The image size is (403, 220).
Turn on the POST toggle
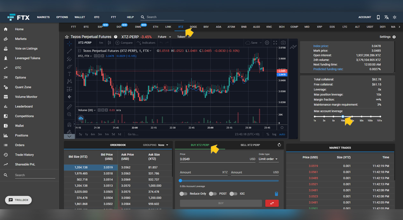click(213, 194)
